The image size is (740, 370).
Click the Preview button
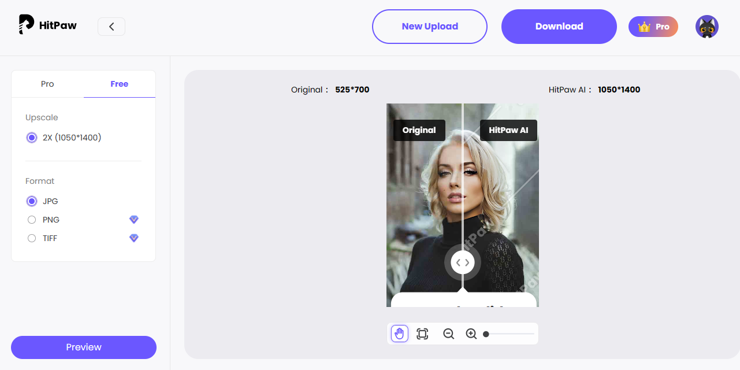84,347
